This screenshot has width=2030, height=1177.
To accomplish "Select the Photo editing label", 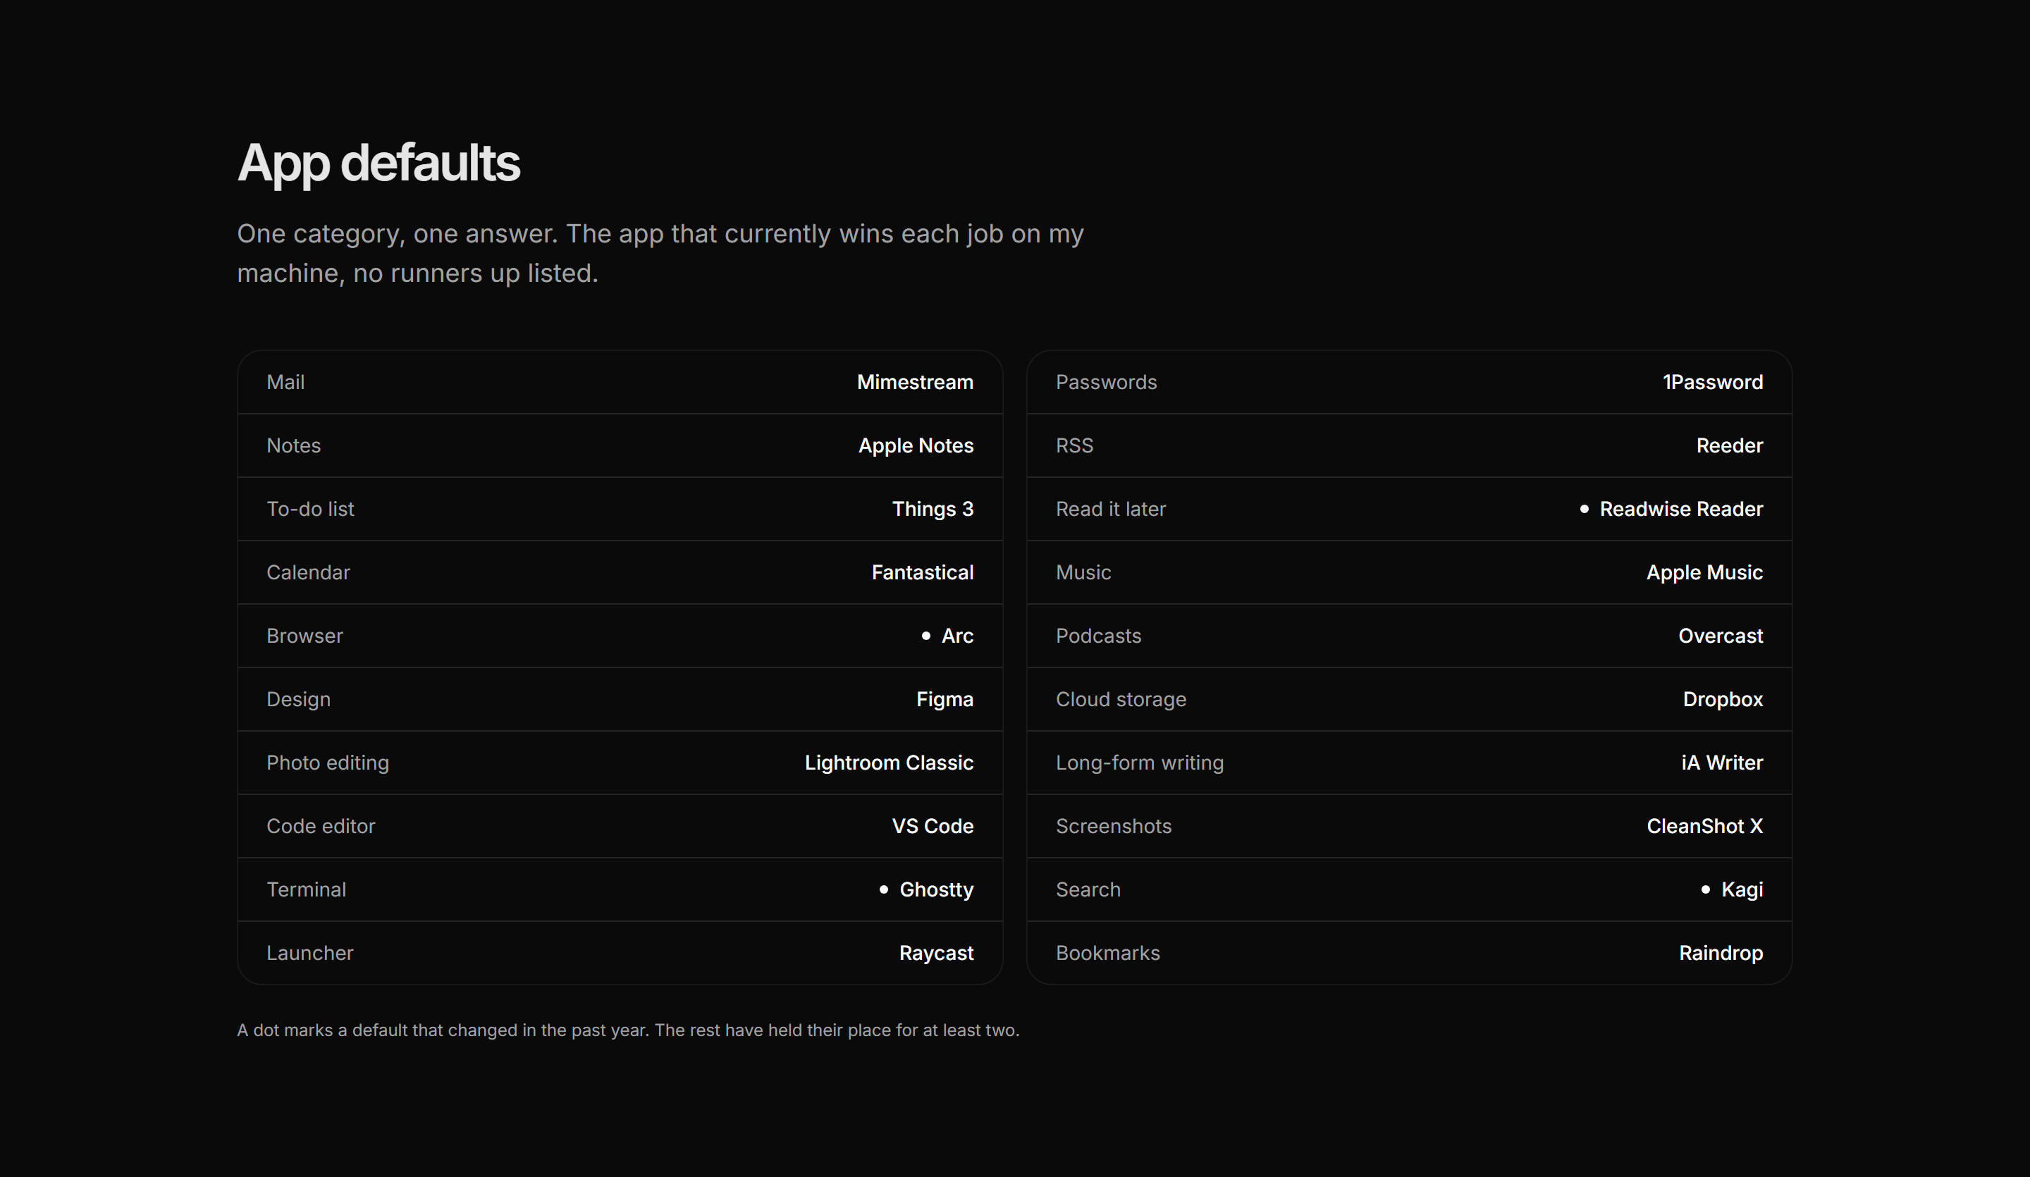I will click(x=328, y=763).
